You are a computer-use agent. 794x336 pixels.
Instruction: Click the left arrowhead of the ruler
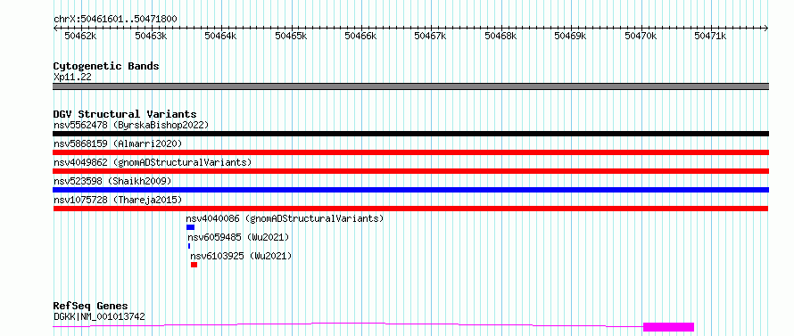click(55, 29)
